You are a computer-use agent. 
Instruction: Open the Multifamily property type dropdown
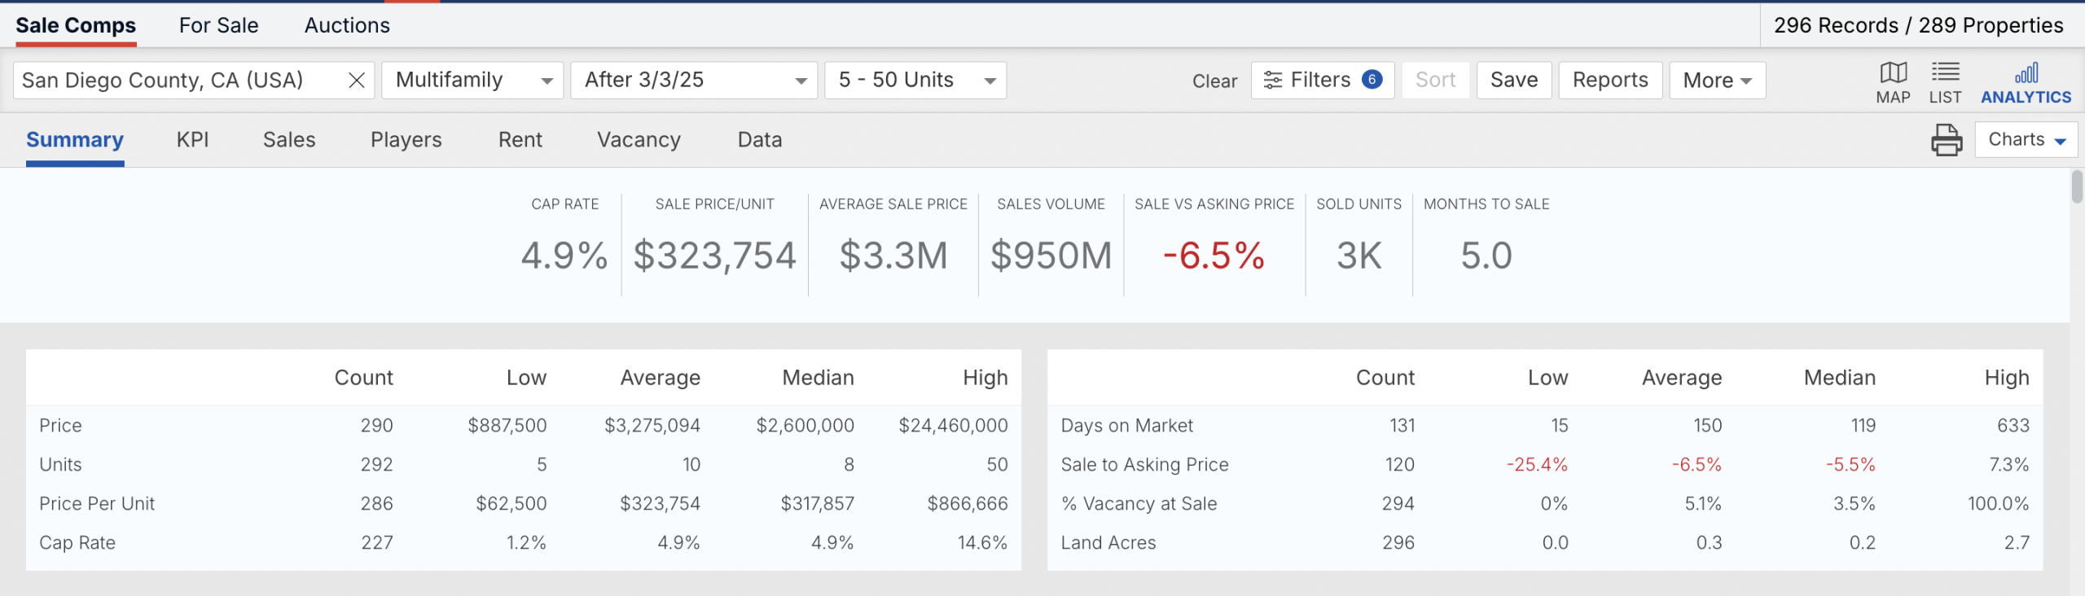(x=472, y=81)
